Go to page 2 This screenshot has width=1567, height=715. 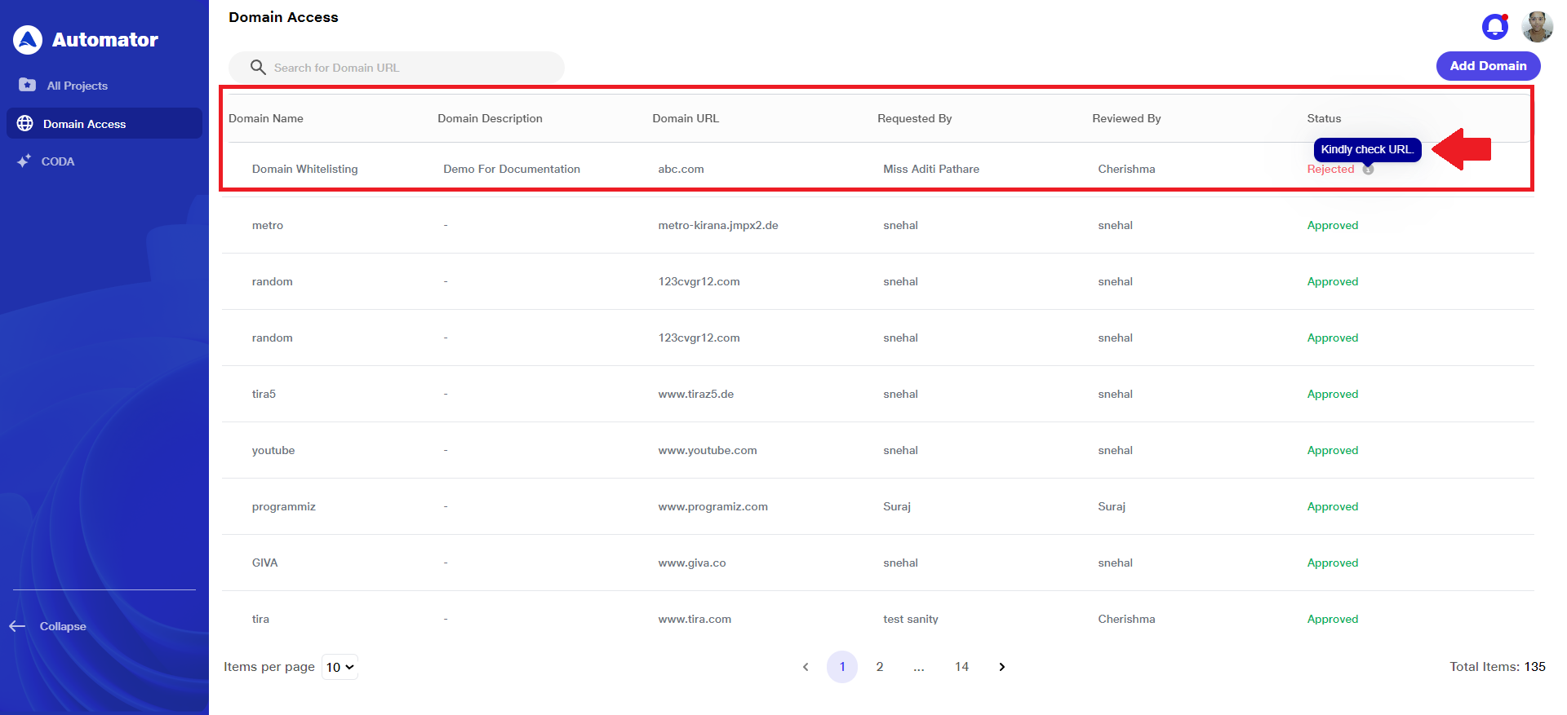click(879, 667)
